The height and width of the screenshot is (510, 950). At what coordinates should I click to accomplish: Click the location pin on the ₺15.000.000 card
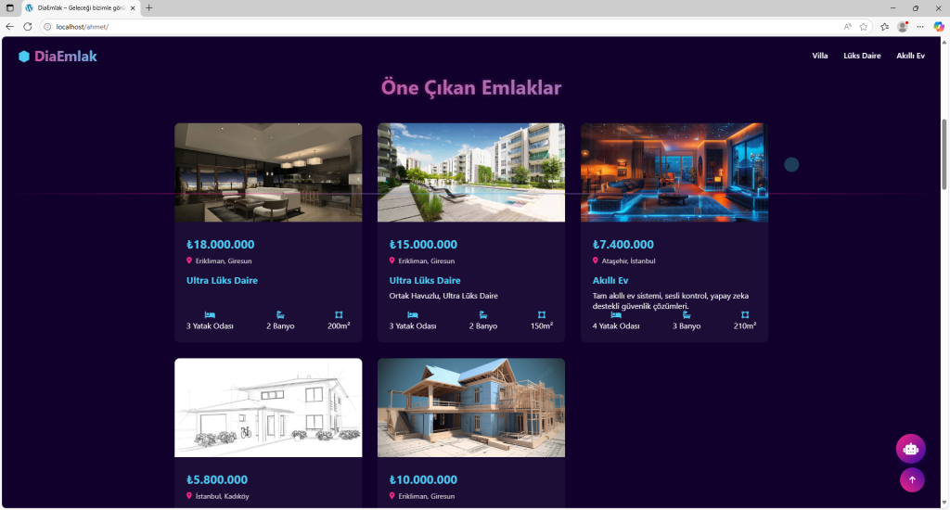(x=392, y=261)
